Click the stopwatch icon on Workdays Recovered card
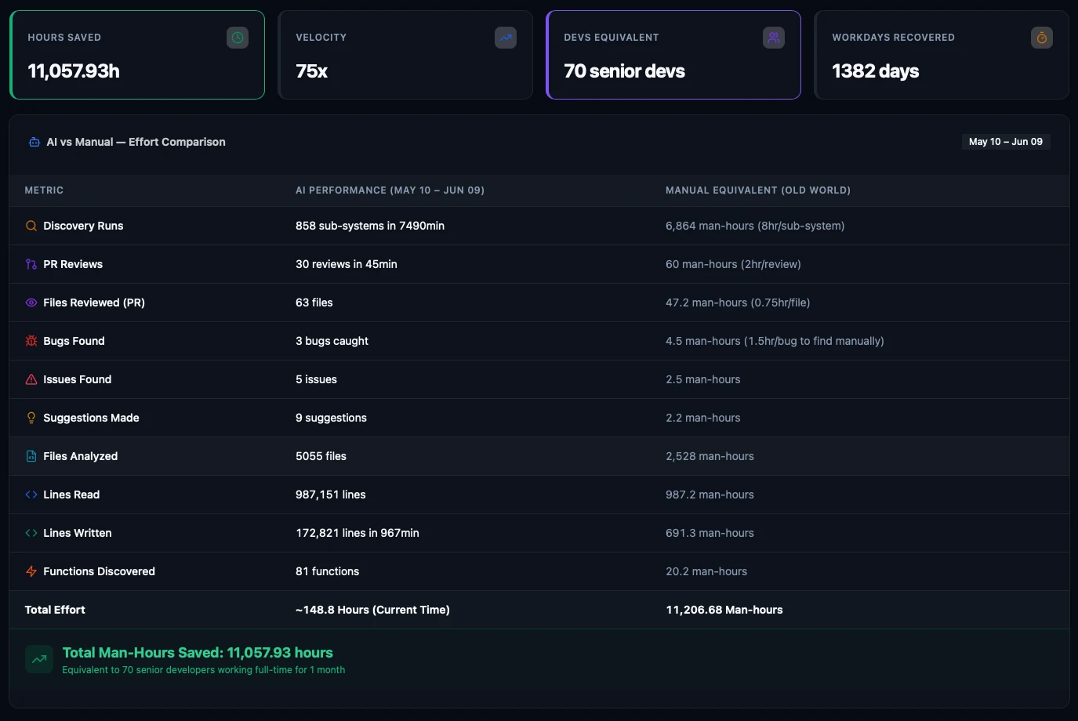The width and height of the screenshot is (1078, 721). [1042, 38]
